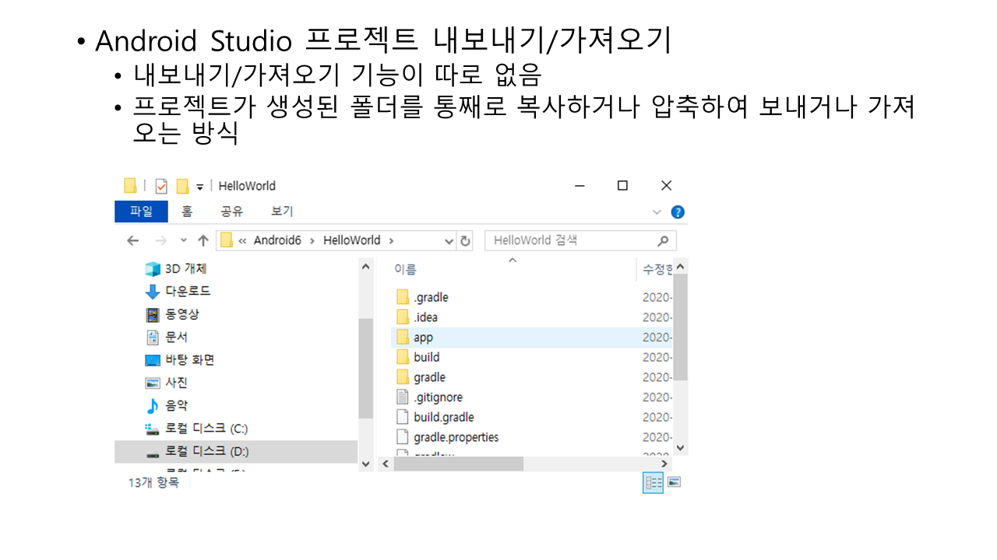Open the 다운로드 folder in sidebar
Viewport: 997px width, 560px height.
tap(187, 292)
